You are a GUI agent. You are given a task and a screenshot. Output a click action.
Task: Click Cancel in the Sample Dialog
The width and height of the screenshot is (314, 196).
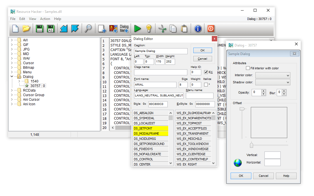point(263,176)
